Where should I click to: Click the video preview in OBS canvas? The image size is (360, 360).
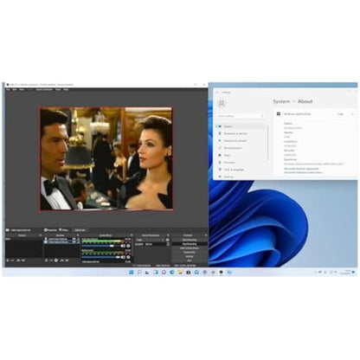(106, 158)
